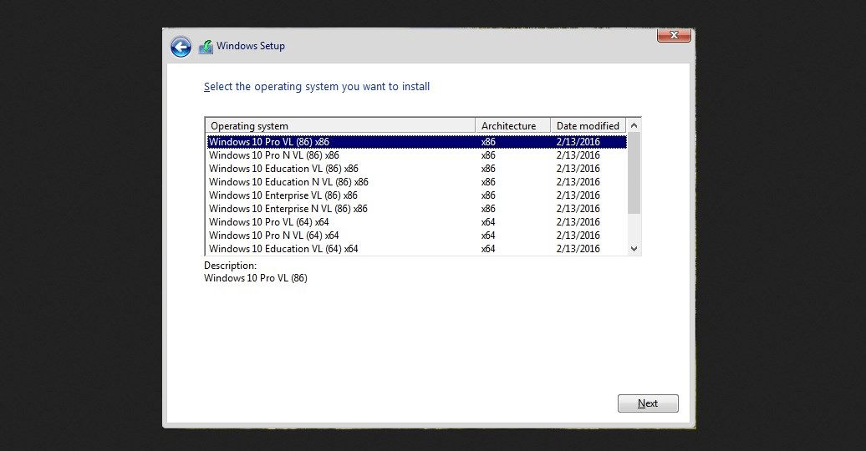Pick Windows 10 Education N VL (86) x86

288,182
